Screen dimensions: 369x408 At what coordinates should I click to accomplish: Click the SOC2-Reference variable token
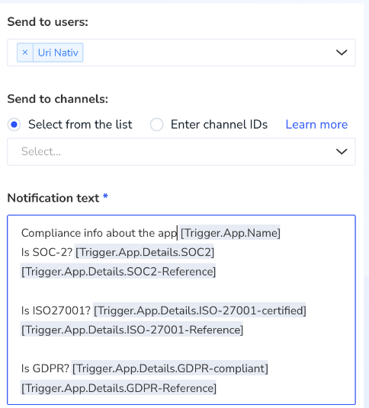(x=118, y=272)
